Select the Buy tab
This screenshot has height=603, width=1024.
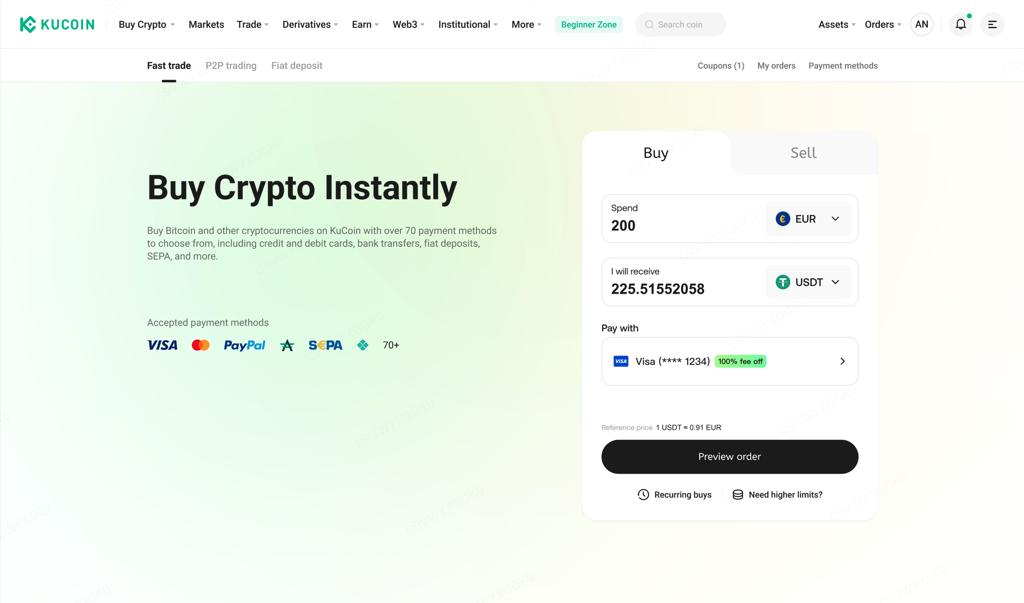tap(655, 153)
